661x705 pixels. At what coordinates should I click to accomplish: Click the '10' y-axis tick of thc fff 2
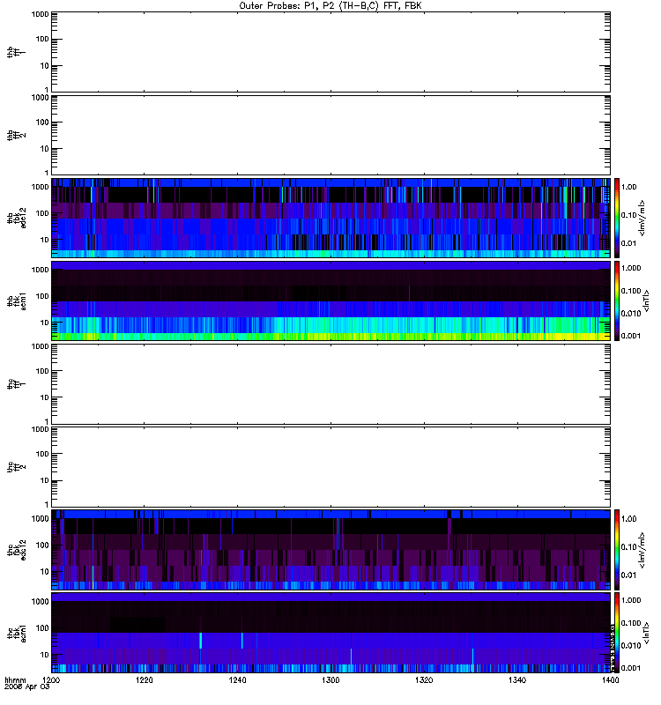point(45,480)
